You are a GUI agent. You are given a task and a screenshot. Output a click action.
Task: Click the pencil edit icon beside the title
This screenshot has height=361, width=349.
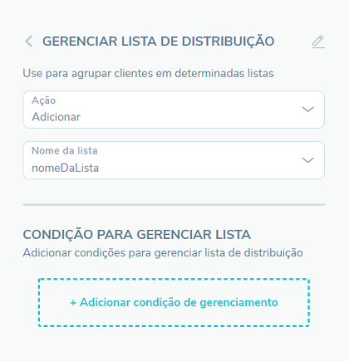pyautogui.click(x=318, y=41)
